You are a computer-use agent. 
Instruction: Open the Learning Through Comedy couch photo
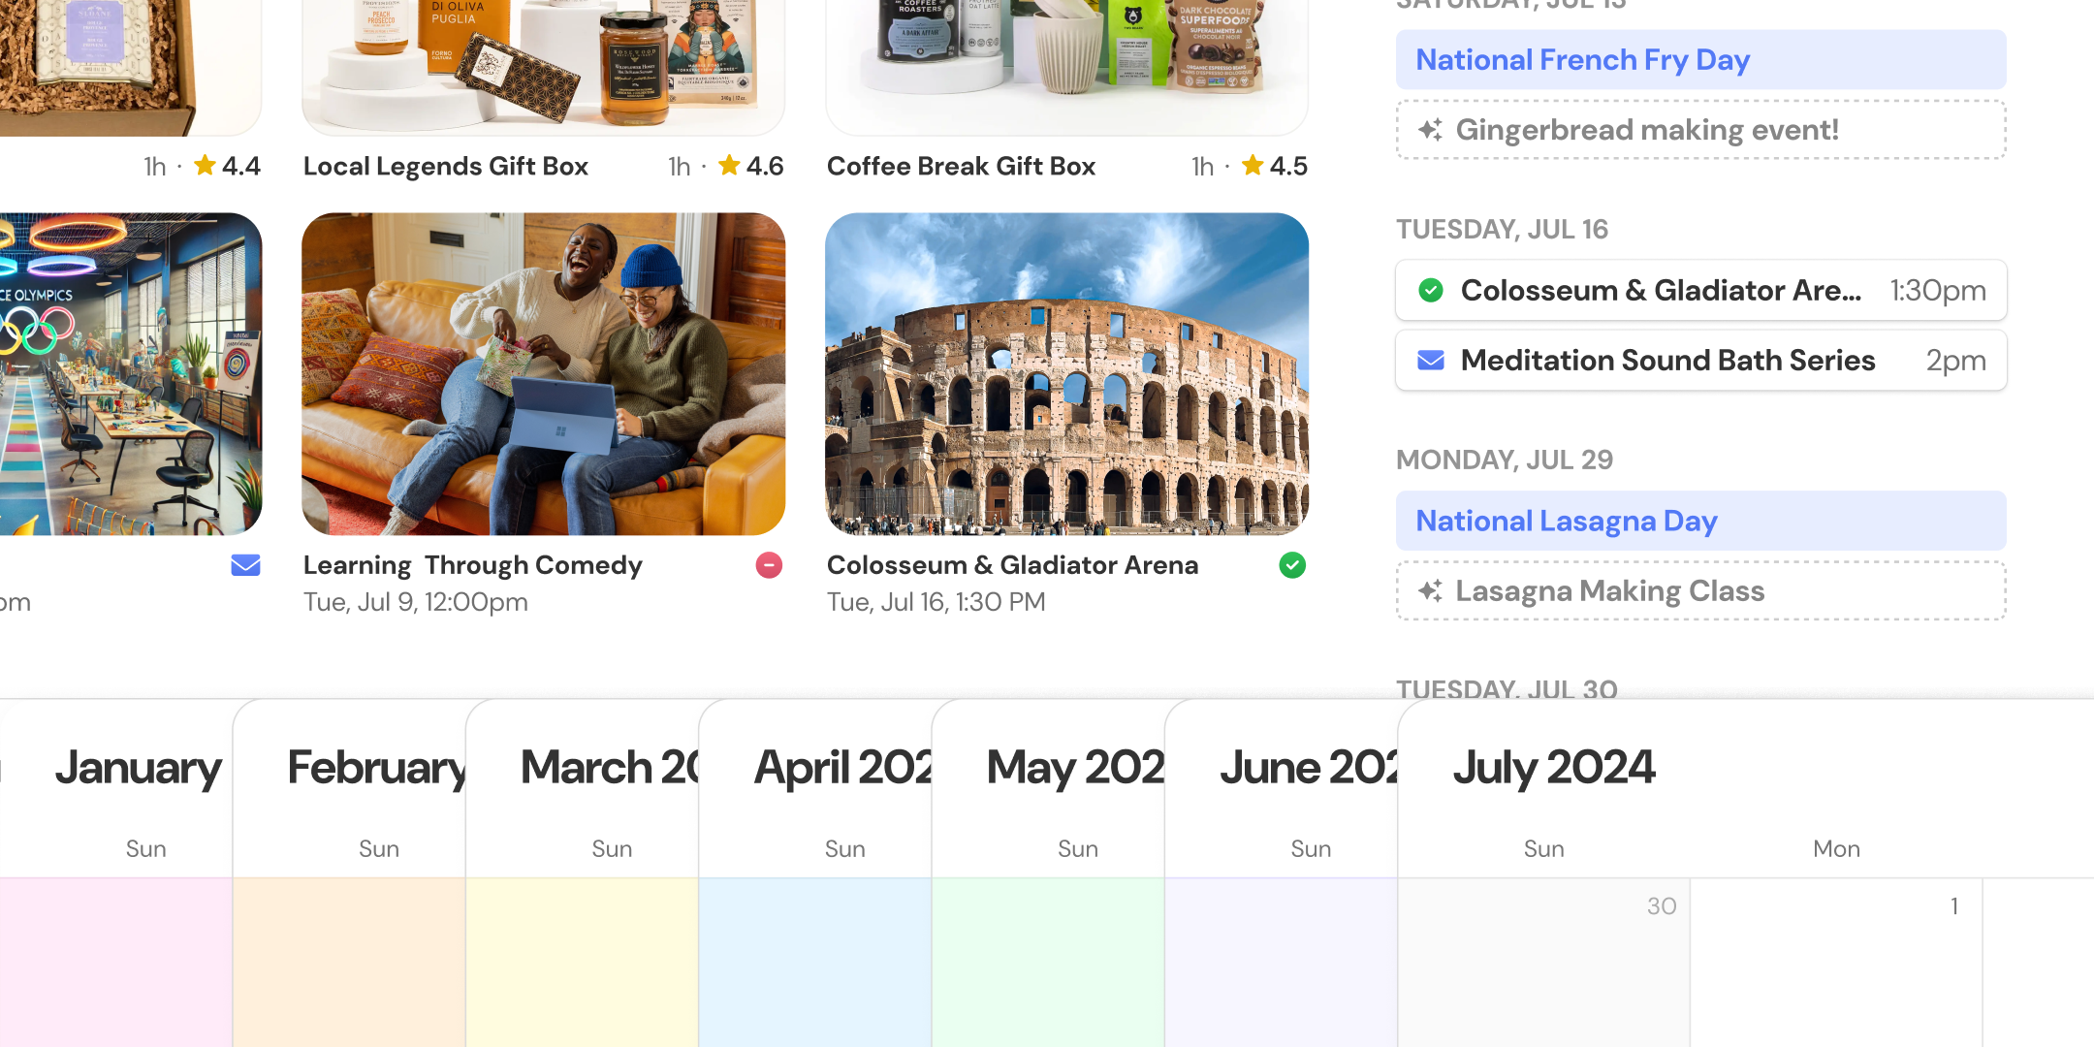(543, 374)
